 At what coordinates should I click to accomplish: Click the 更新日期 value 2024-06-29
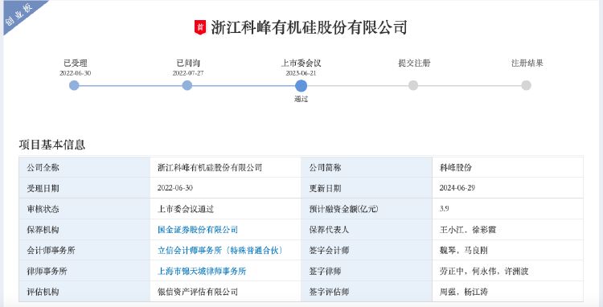click(x=457, y=188)
